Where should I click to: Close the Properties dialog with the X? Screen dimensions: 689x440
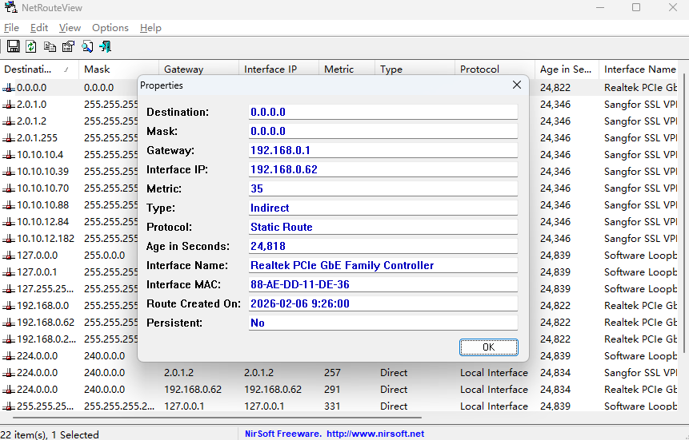click(x=517, y=85)
